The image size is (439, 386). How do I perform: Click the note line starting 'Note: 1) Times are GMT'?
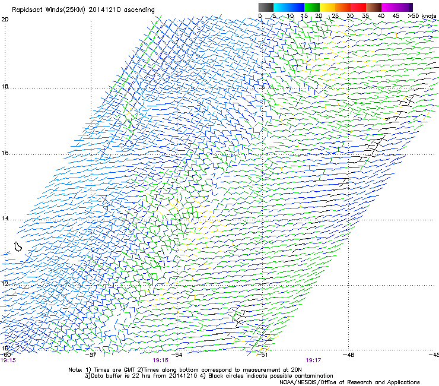coord(184,370)
